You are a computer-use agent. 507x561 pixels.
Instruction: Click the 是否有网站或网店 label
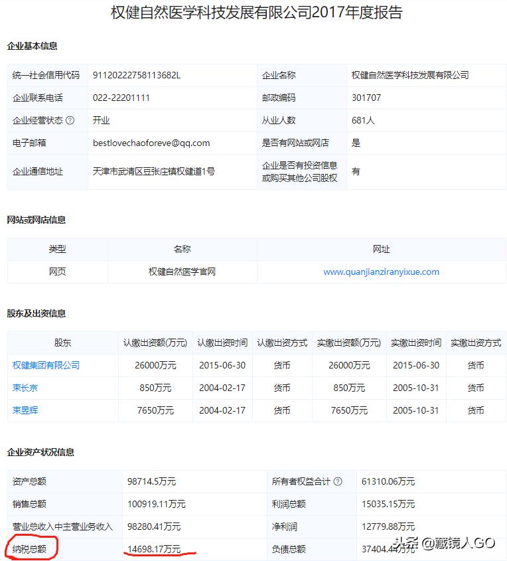(x=295, y=143)
